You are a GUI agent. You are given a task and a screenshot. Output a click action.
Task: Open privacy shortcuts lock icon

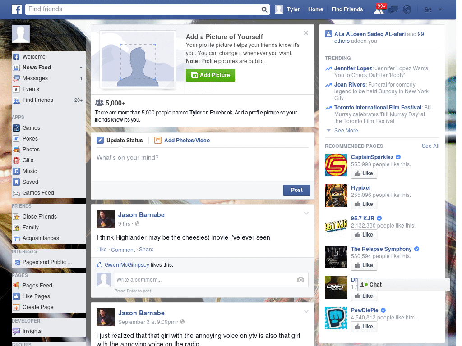[x=428, y=10]
